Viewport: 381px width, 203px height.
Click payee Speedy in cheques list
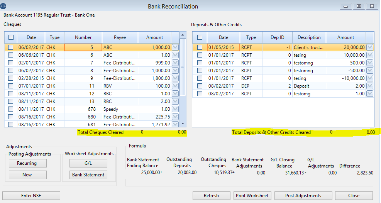coord(111,109)
